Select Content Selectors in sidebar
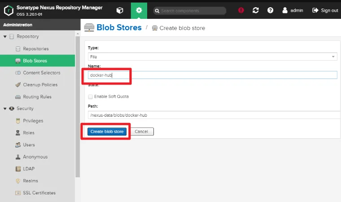 (x=41, y=73)
